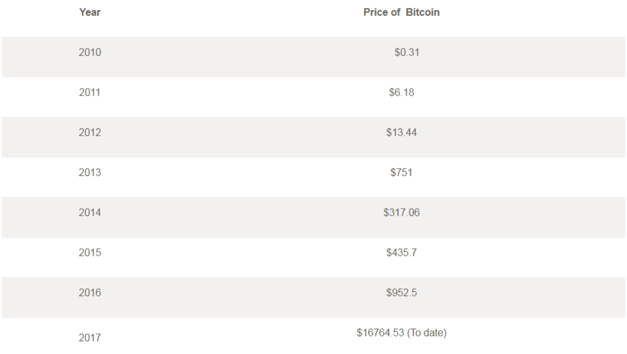This screenshot has height=354, width=627.
Task: Select the 2017 year cell
Action: 89,337
